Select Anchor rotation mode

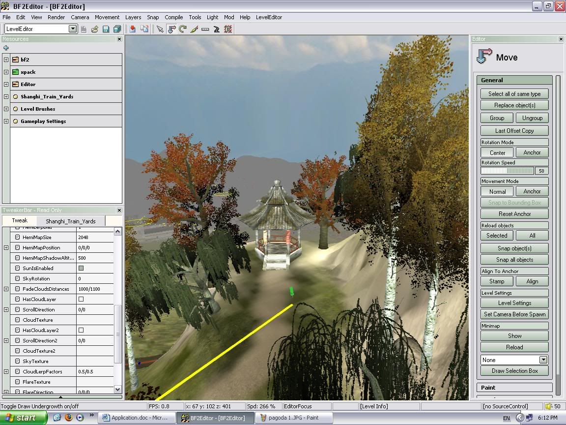click(532, 152)
